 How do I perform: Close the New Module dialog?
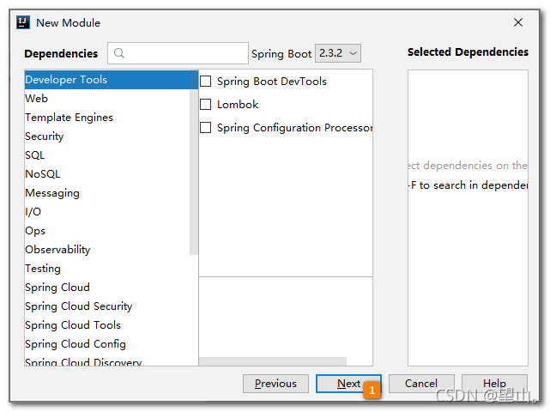[x=517, y=22]
